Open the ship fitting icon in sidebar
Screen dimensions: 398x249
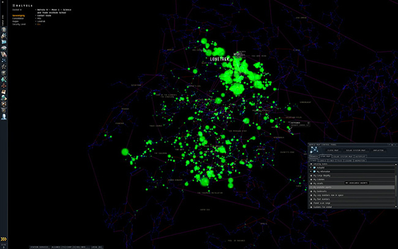[4, 48]
